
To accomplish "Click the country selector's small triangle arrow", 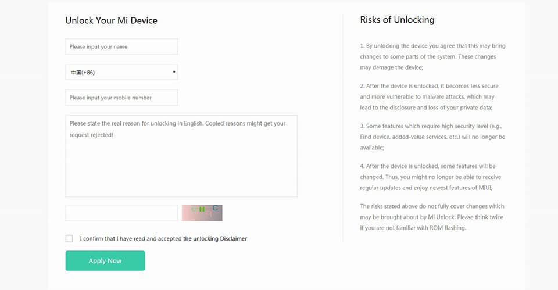I will (x=174, y=72).
